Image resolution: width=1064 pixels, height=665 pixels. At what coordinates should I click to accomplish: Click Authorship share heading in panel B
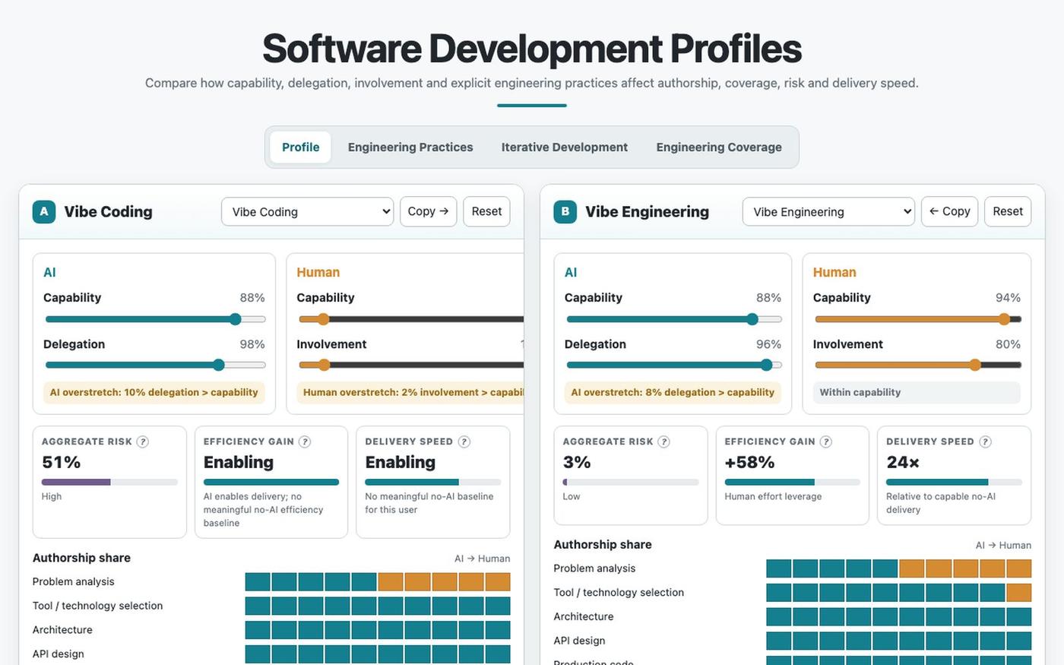point(603,544)
